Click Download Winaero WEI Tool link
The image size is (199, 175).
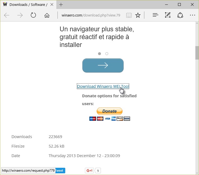click(x=103, y=86)
